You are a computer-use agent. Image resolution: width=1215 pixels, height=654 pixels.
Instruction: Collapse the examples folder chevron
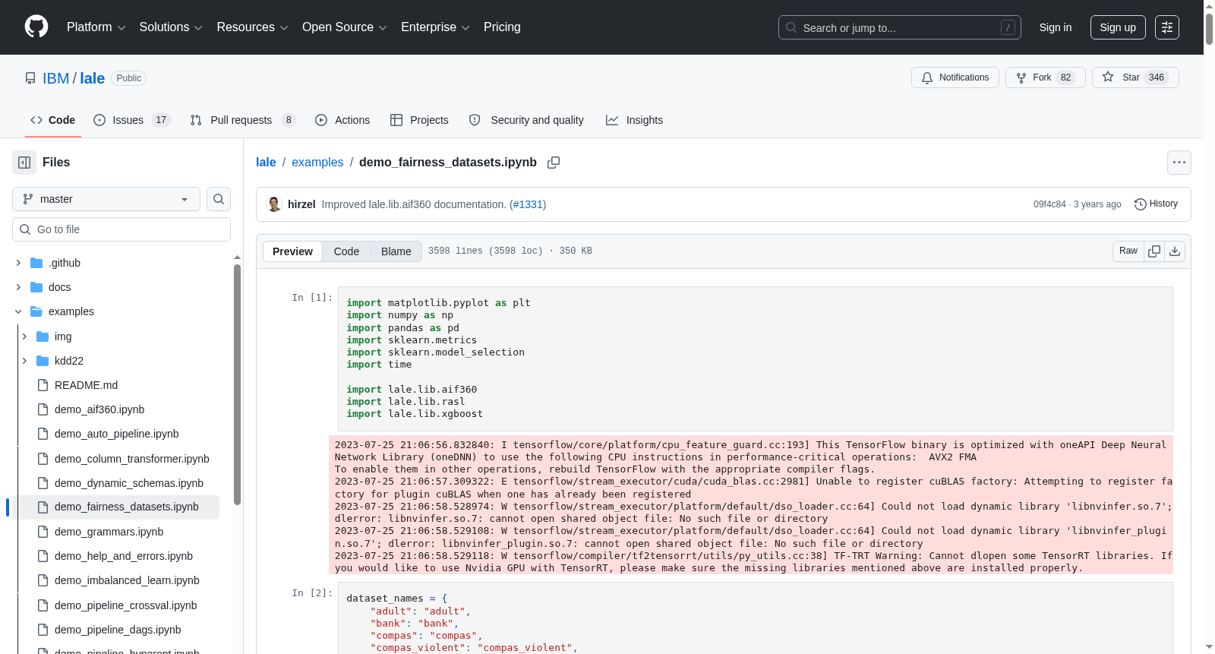click(x=18, y=311)
